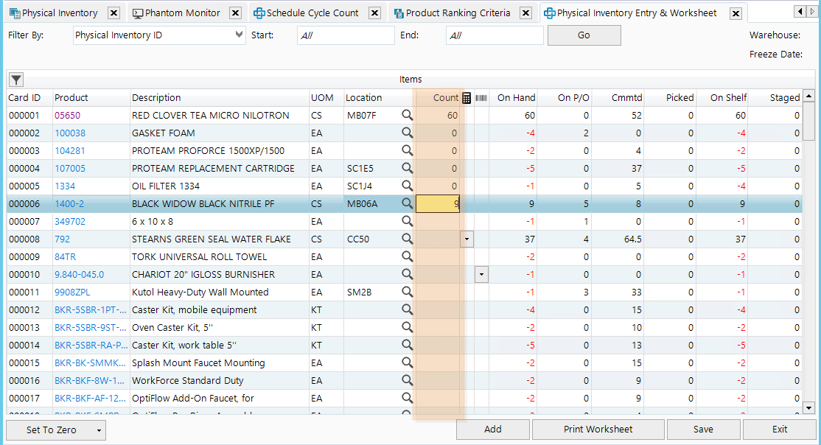Screen dimensions: 821x445
Task: Open the Product Ranking Criteria tab
Action: (x=457, y=13)
